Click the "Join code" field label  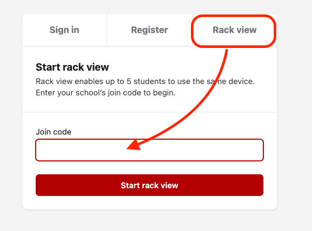(53, 131)
